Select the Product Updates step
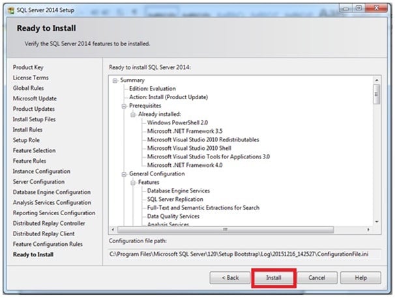Screen dimensions: 395x298 coord(34,109)
